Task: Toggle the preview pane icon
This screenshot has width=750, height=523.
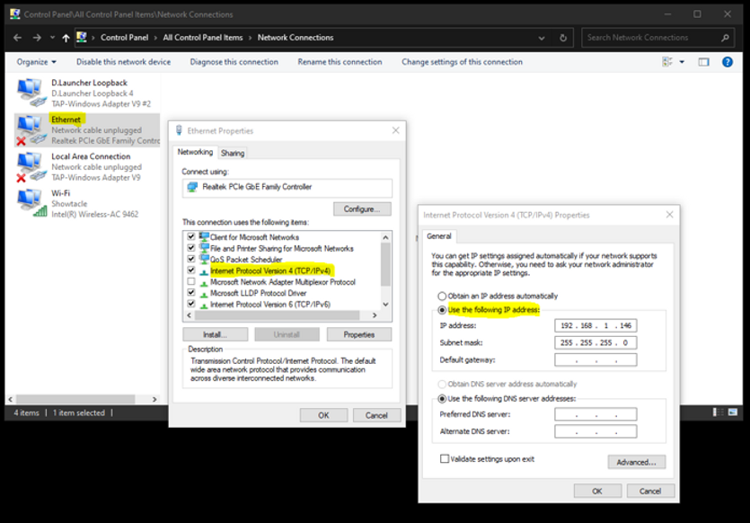Action: point(703,62)
